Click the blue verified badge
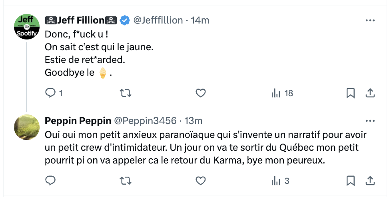 [125, 20]
